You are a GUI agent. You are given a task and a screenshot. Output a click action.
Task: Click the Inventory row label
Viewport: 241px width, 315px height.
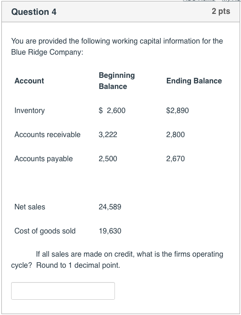pos(30,111)
